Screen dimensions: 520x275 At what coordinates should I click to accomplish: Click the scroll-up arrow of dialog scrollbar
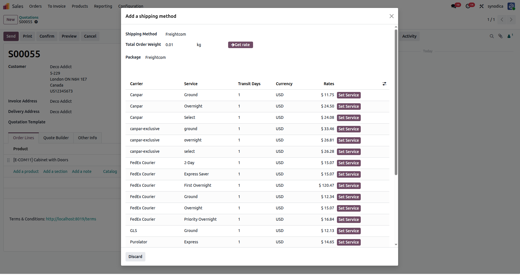[x=396, y=27]
